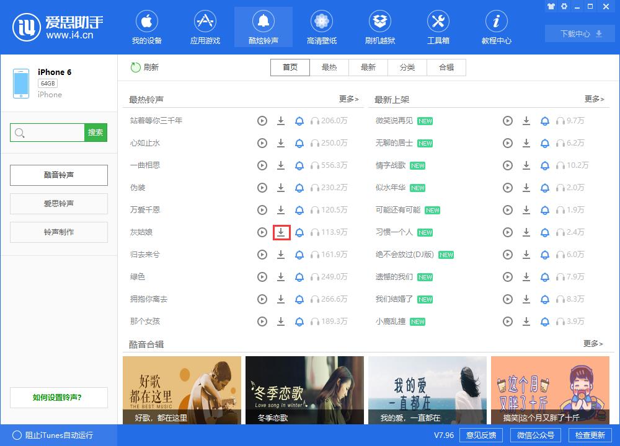Switch to the 最热 tab
This screenshot has width=620, height=446.
click(329, 68)
